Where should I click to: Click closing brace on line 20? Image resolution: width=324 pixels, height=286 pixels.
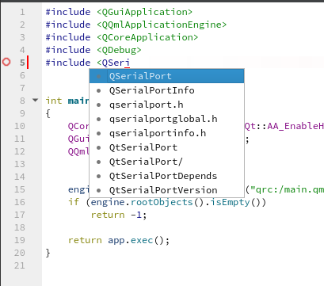tap(48, 253)
